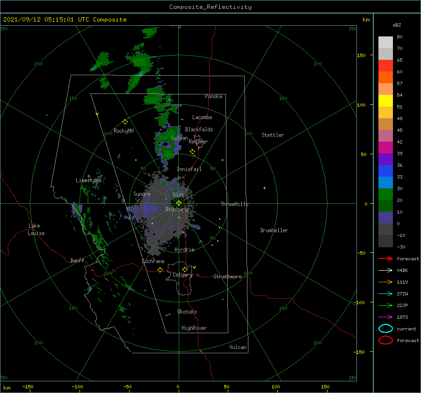Click yellow diamond marker beside RockyMH
The width and height of the screenshot is (421, 393).
(x=125, y=122)
